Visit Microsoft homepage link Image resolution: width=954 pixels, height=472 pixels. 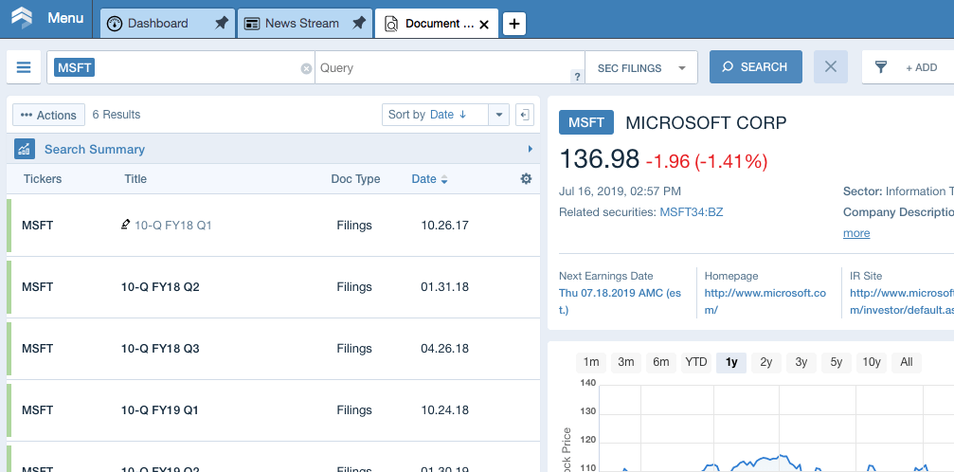click(765, 300)
